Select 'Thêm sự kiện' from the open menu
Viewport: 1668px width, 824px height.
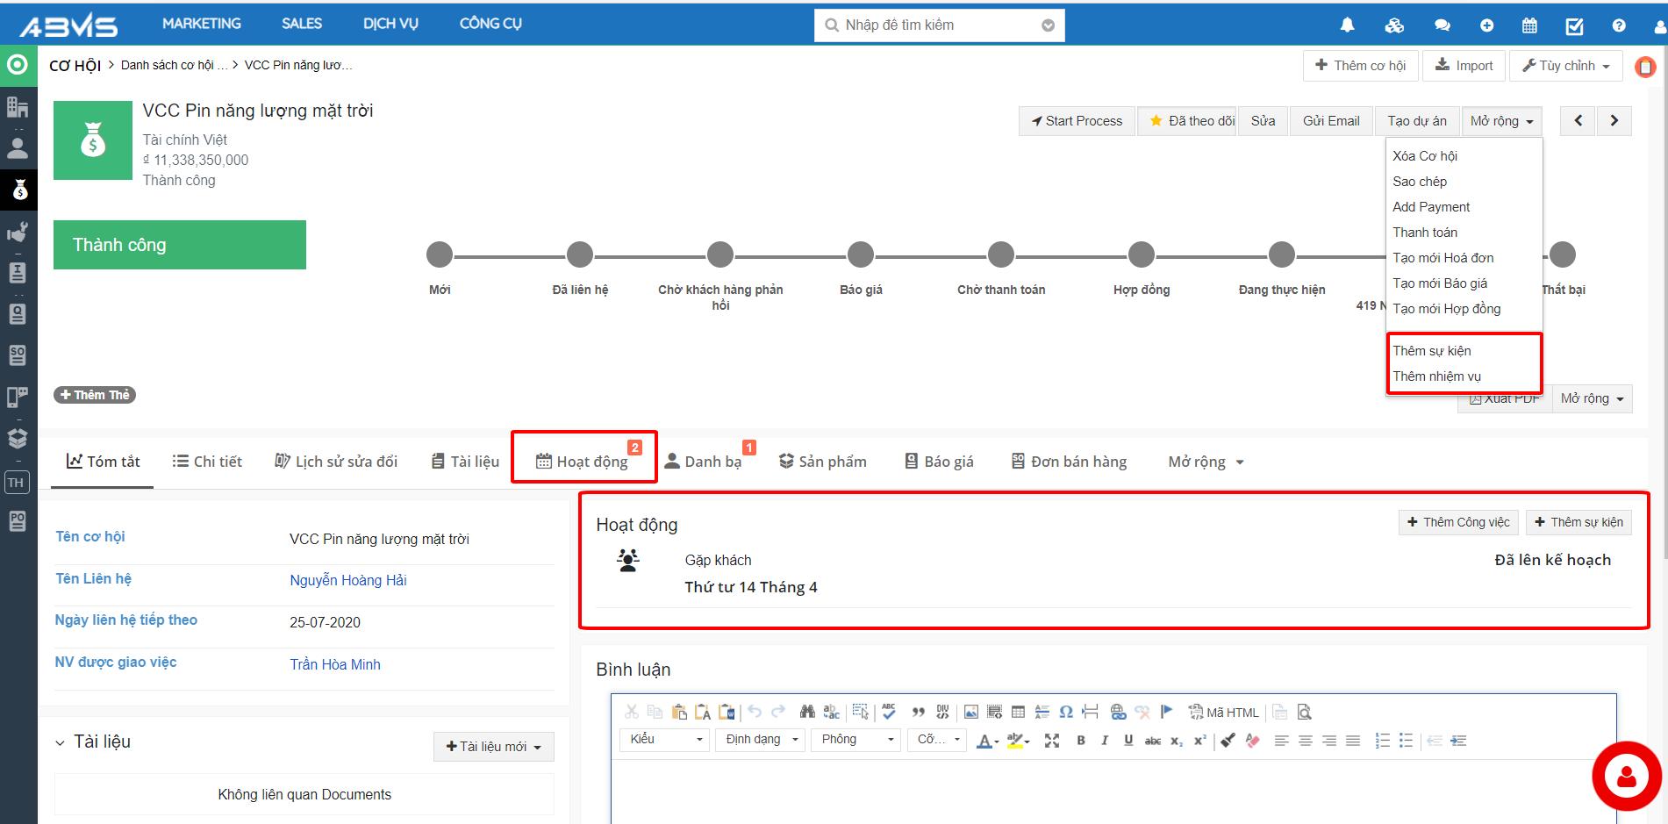point(1432,351)
